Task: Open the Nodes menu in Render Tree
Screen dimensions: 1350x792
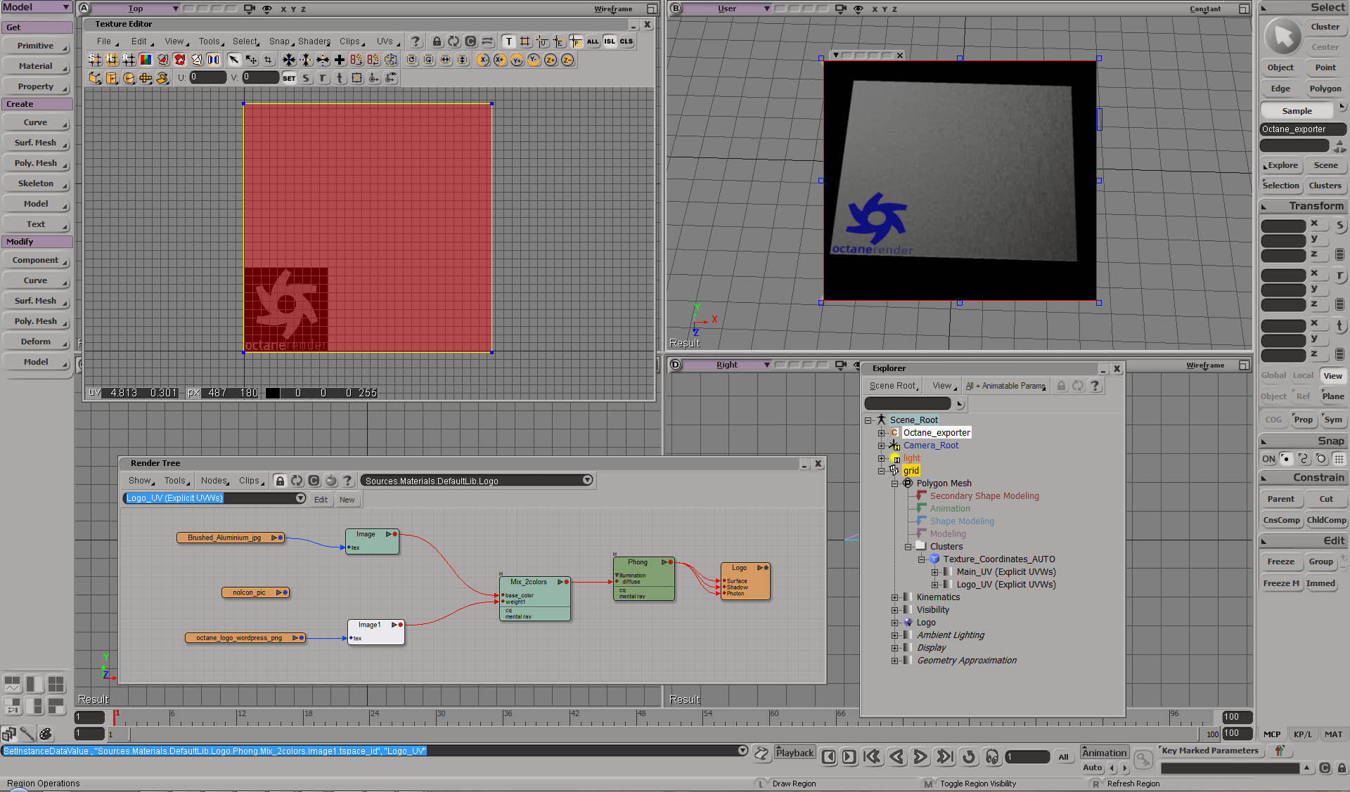Action: [x=214, y=481]
